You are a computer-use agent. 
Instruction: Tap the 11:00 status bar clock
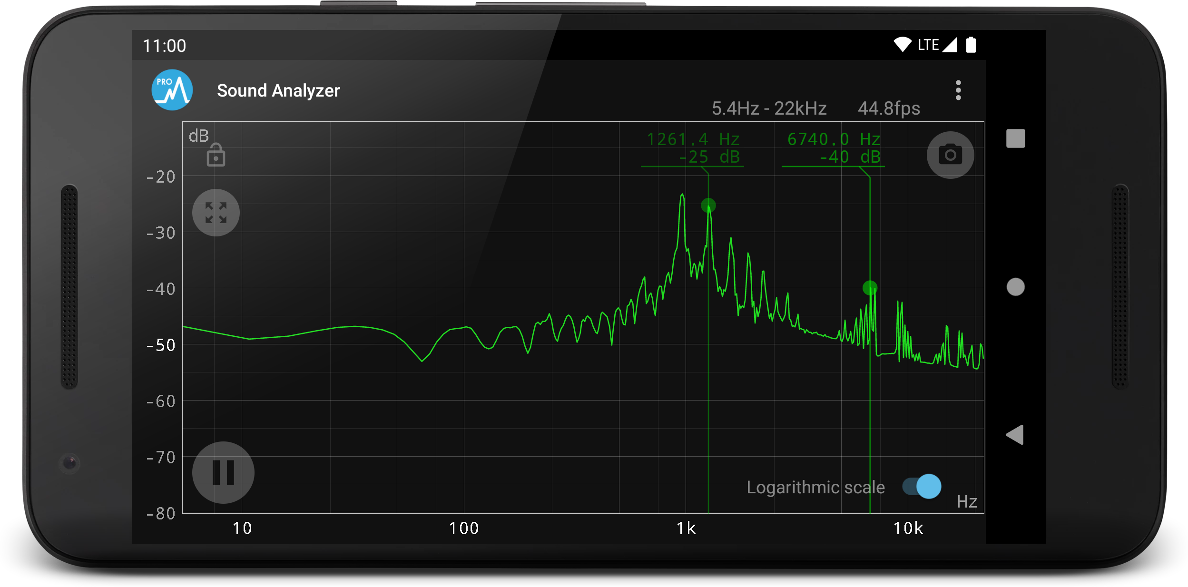click(x=164, y=46)
